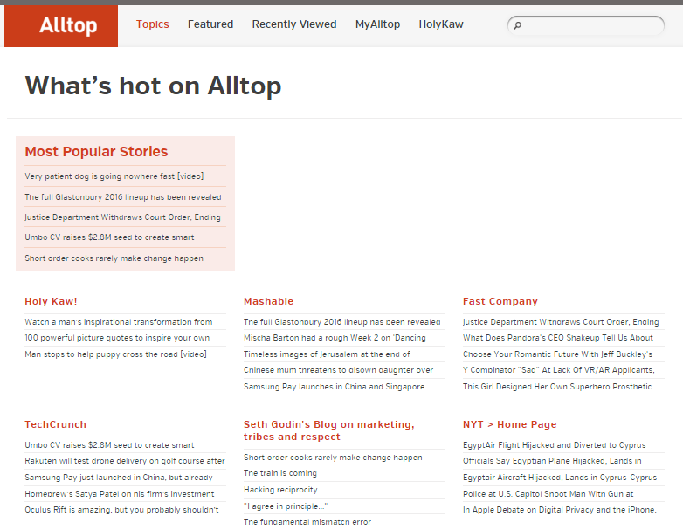
Task: Focus the search input field
Action: (x=586, y=25)
